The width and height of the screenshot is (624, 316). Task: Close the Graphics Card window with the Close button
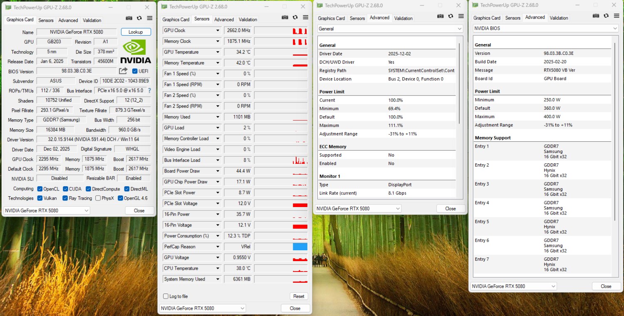tap(139, 210)
